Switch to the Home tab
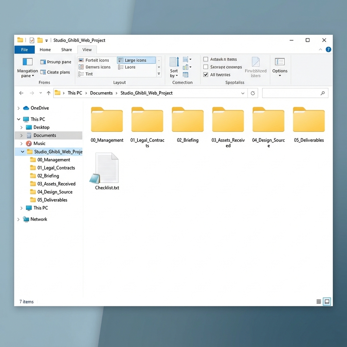 45,50
